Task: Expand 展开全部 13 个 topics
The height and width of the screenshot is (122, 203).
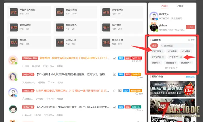Action: pyautogui.click(x=172, y=68)
